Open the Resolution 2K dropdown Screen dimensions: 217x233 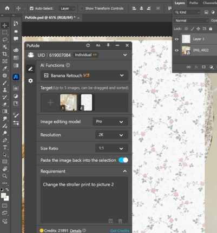tap(111, 135)
